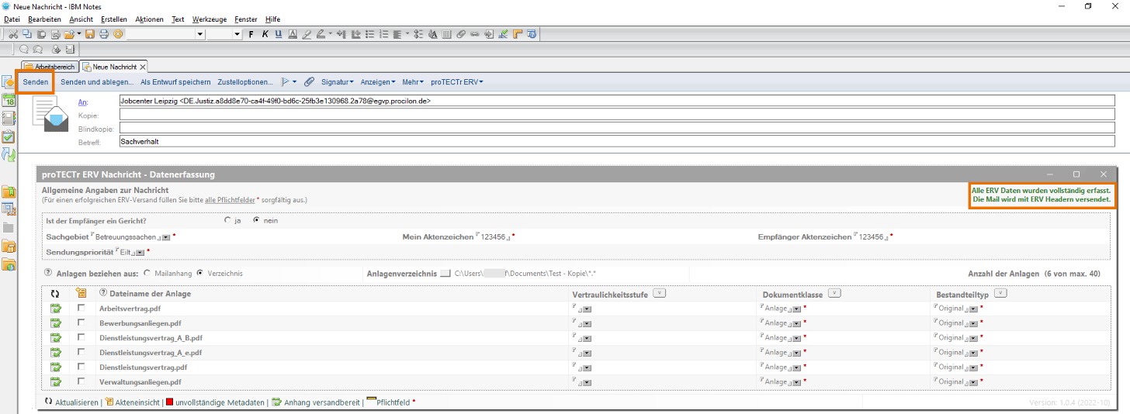1130x414 pixels.
Task: Open the Werkzeuge menu
Action: [x=209, y=19]
